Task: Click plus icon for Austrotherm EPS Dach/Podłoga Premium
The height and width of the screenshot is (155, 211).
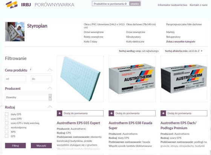Action: [163, 113]
